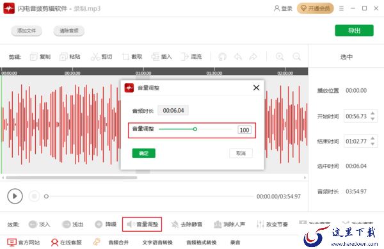Click the headphone preview icon in edit toolbar

222,57
